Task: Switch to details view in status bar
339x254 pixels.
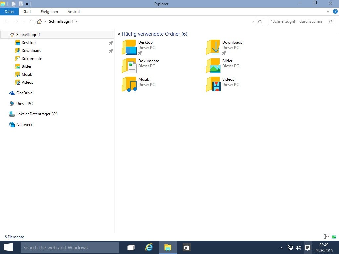Action: click(x=326, y=237)
